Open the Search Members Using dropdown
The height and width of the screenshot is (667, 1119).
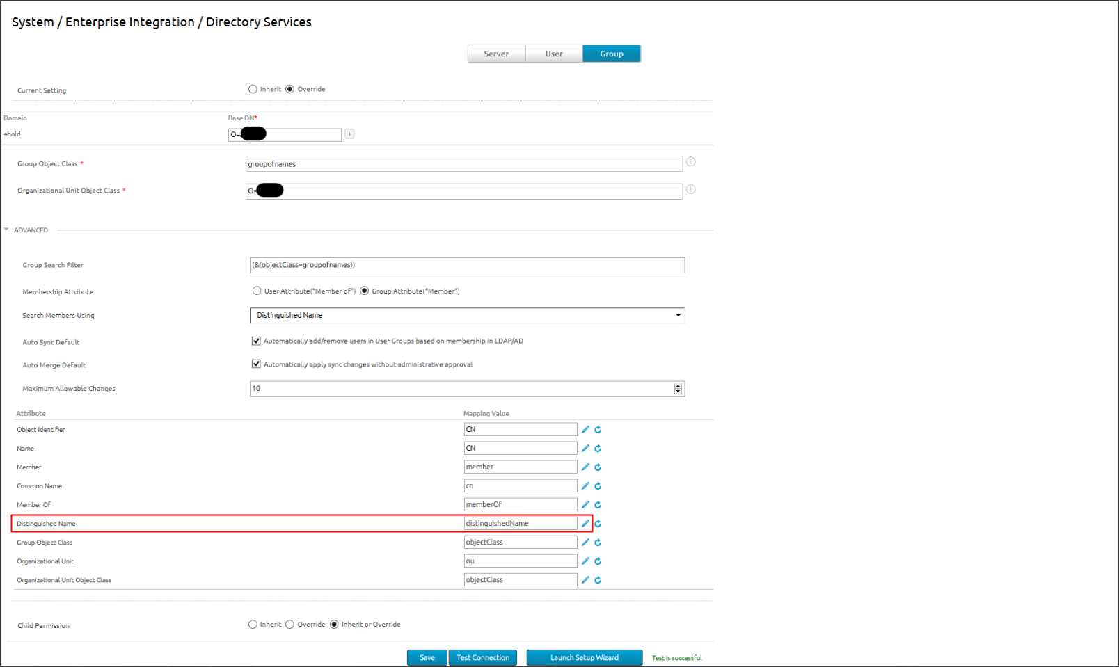pos(466,316)
